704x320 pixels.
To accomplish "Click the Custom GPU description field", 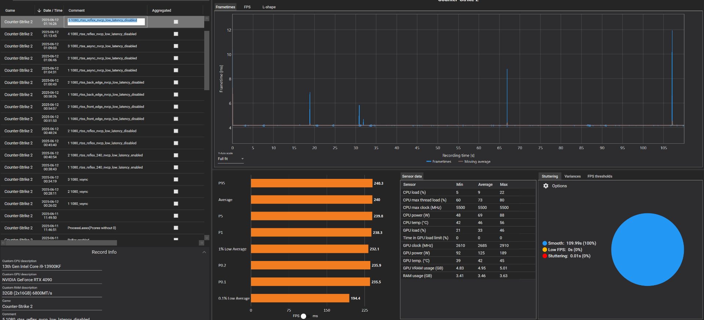I will 52,280.
